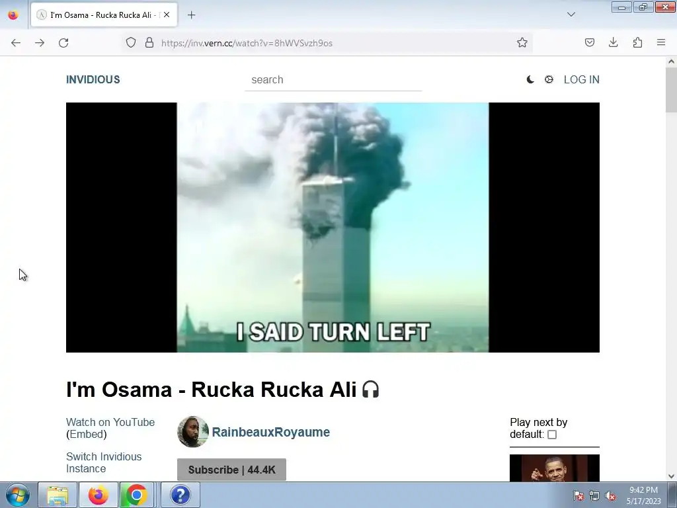Open the LOG IN page
The width and height of the screenshot is (677, 508).
click(582, 79)
